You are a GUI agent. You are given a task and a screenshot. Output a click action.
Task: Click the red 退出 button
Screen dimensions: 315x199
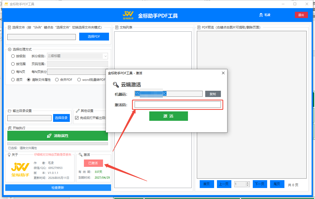pos(301,15)
